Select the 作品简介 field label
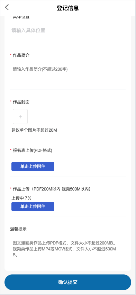Screen dimensions: 136x295 tap(21, 55)
